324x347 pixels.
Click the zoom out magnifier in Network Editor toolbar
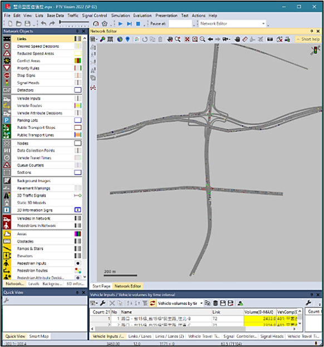202,39
